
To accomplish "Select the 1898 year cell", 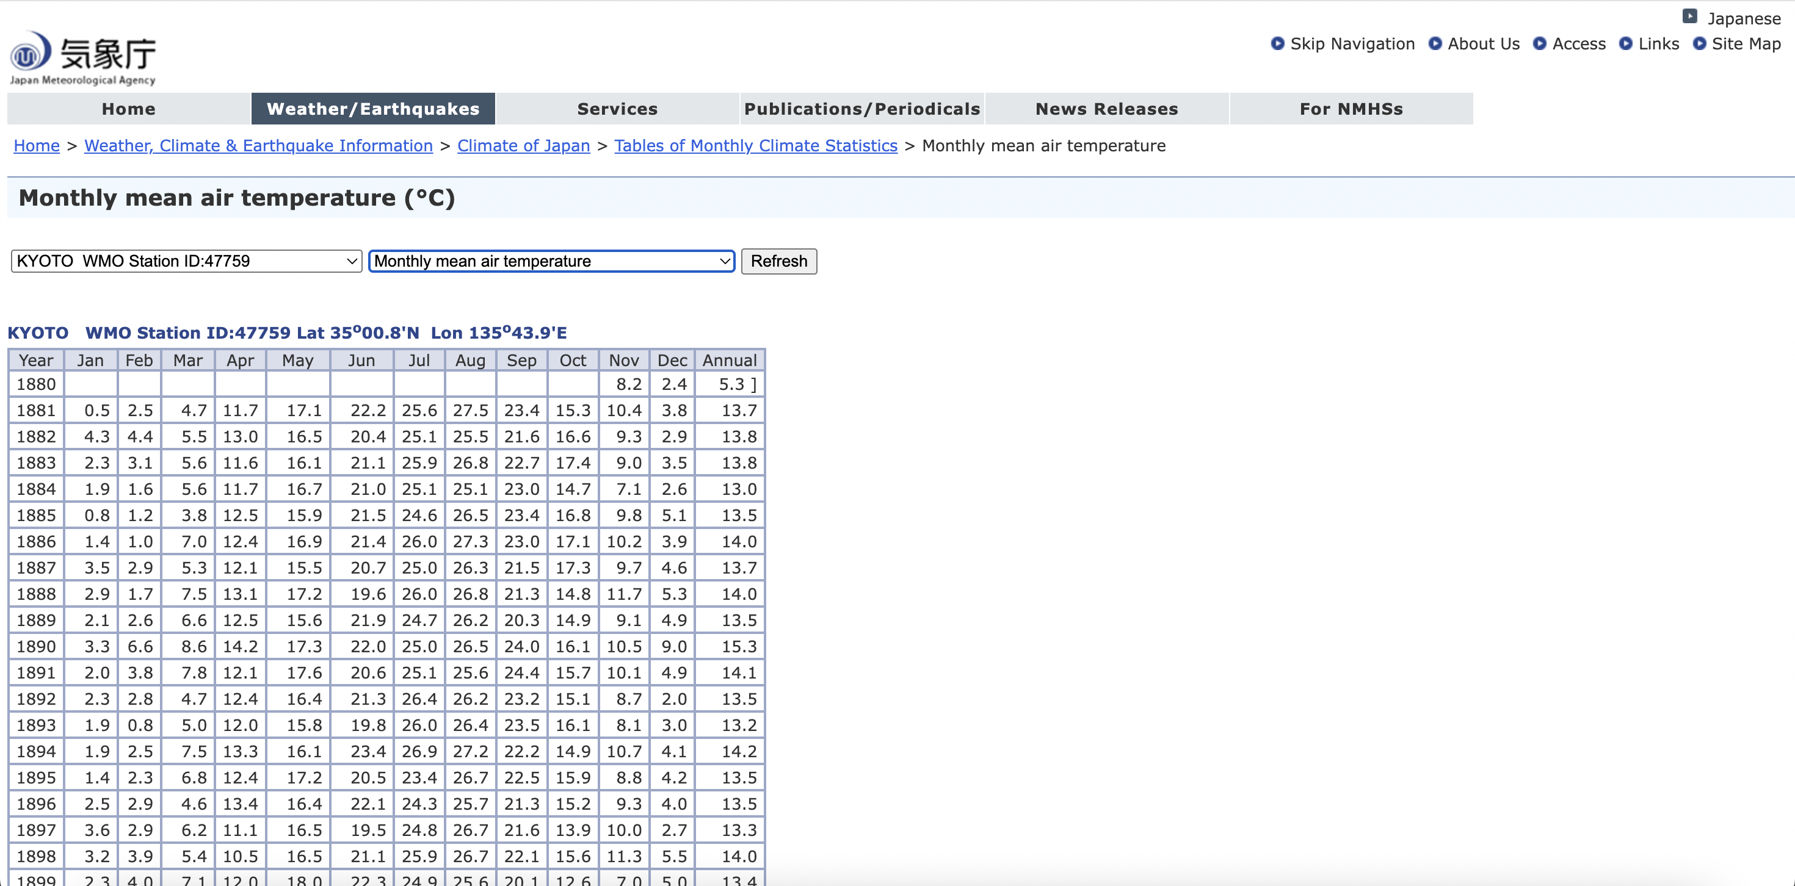I will [x=36, y=856].
